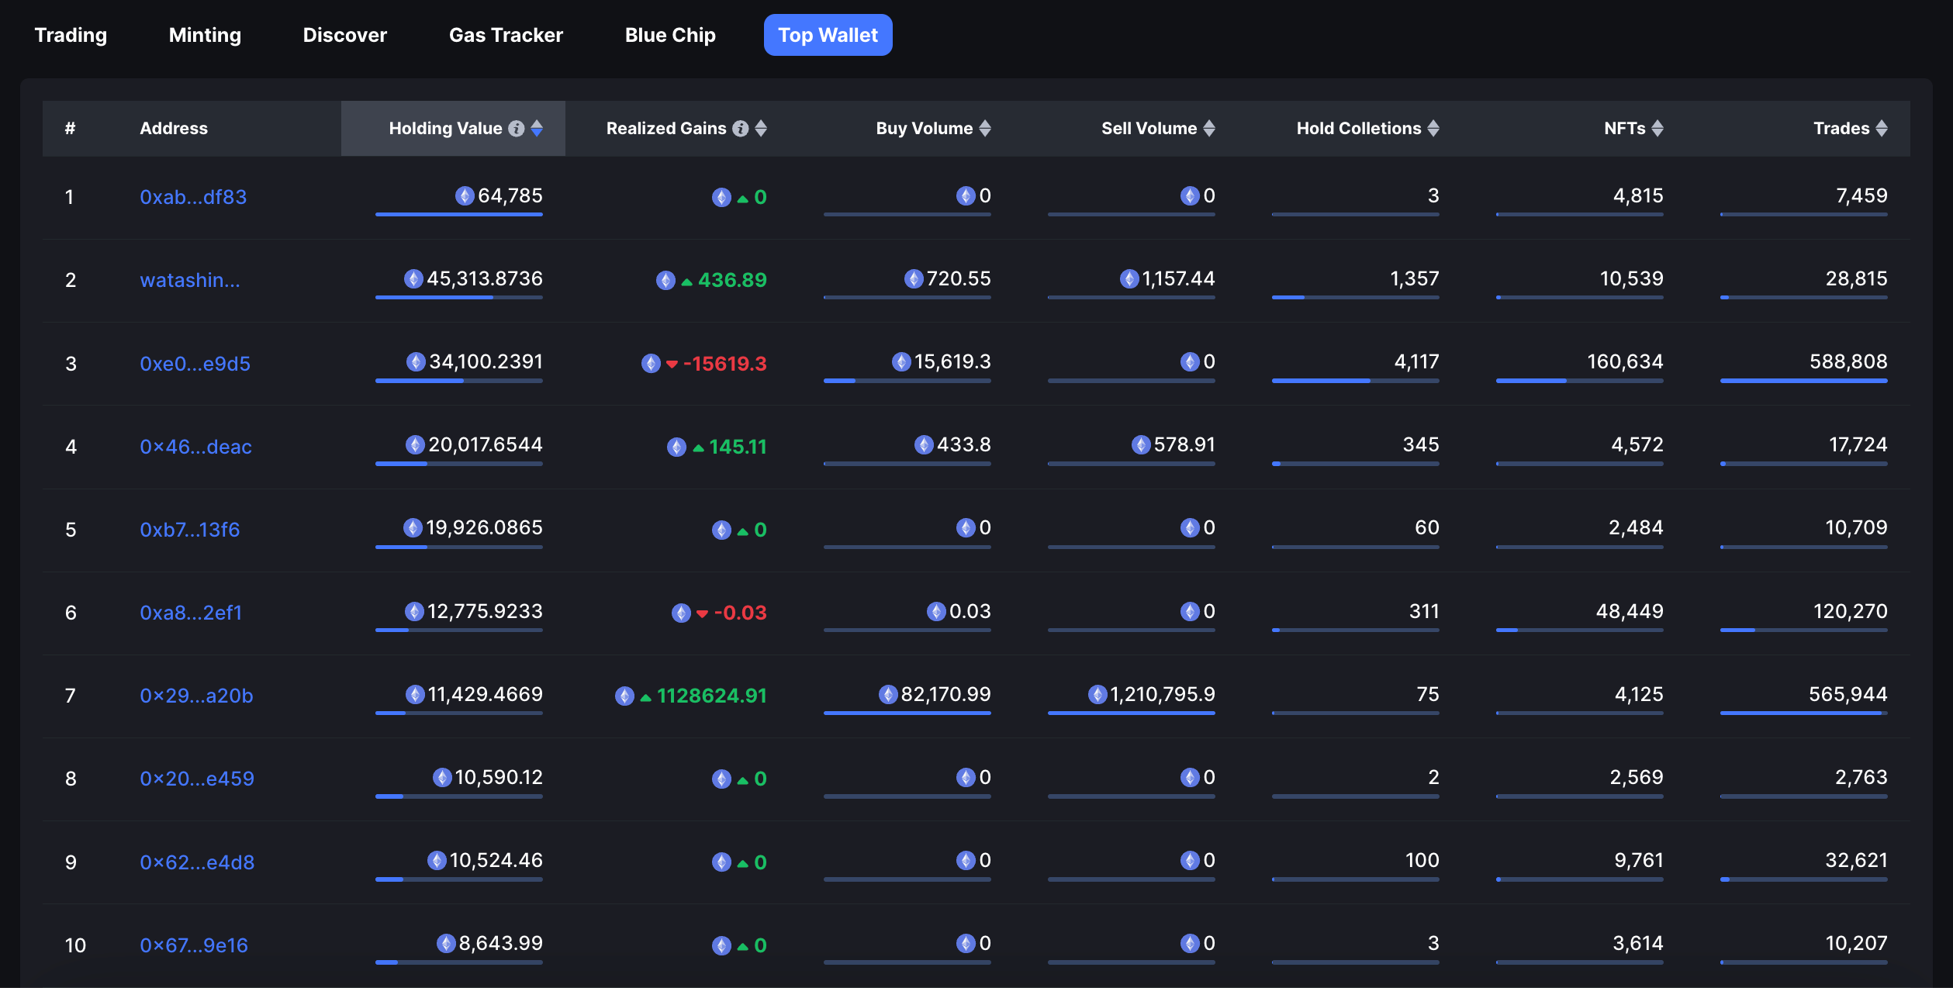
Task: Switch to the Gas Tracker tab
Action: pyautogui.click(x=506, y=35)
